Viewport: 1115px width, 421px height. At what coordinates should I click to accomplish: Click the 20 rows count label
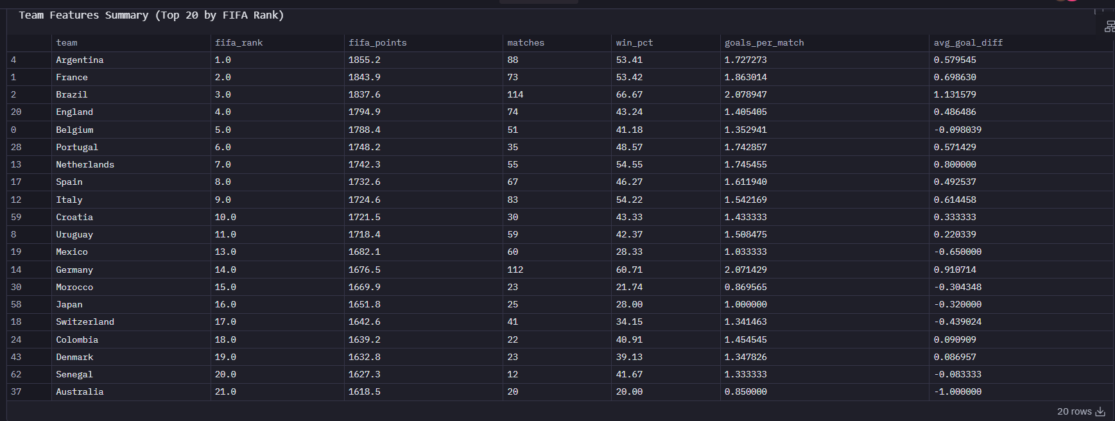[x=1075, y=411]
